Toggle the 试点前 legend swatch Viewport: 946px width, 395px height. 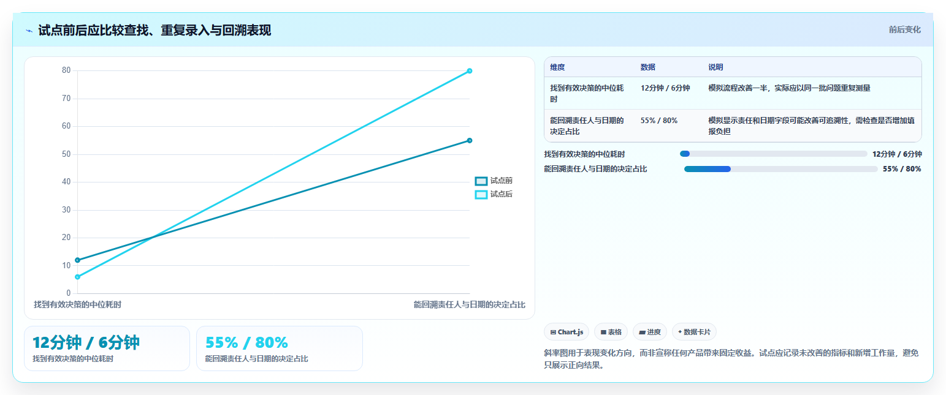(x=481, y=181)
